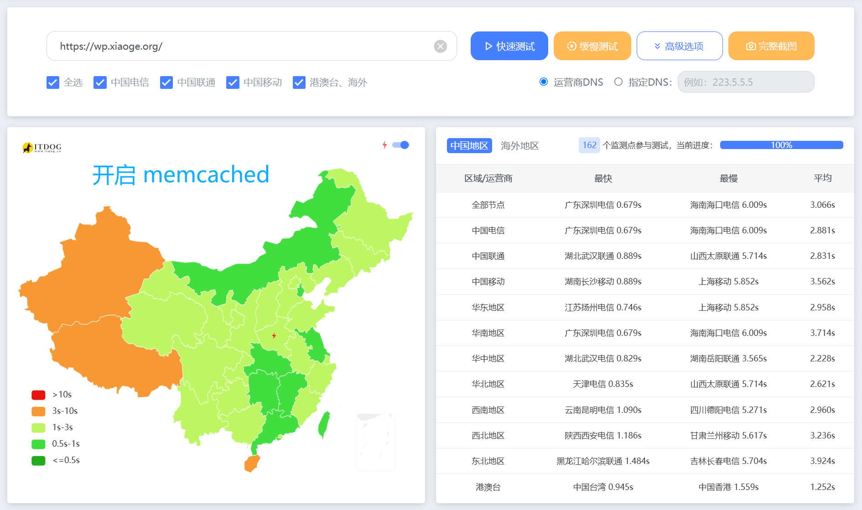Click the lightning bolt icon beside the map toggle

click(384, 145)
